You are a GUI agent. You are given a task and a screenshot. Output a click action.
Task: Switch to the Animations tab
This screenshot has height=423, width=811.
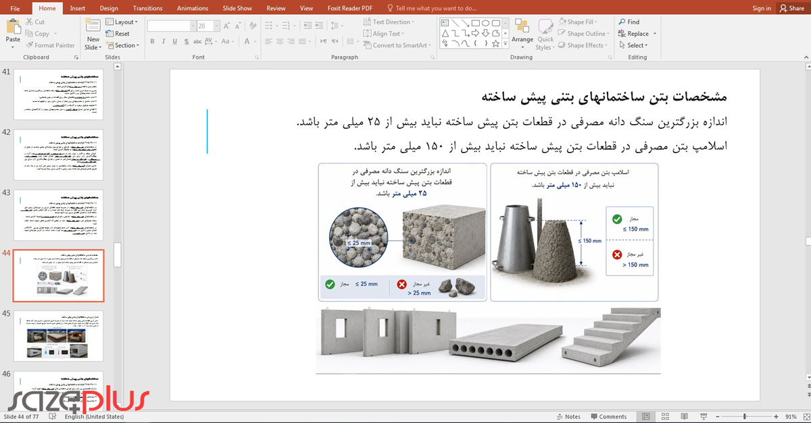click(x=193, y=8)
